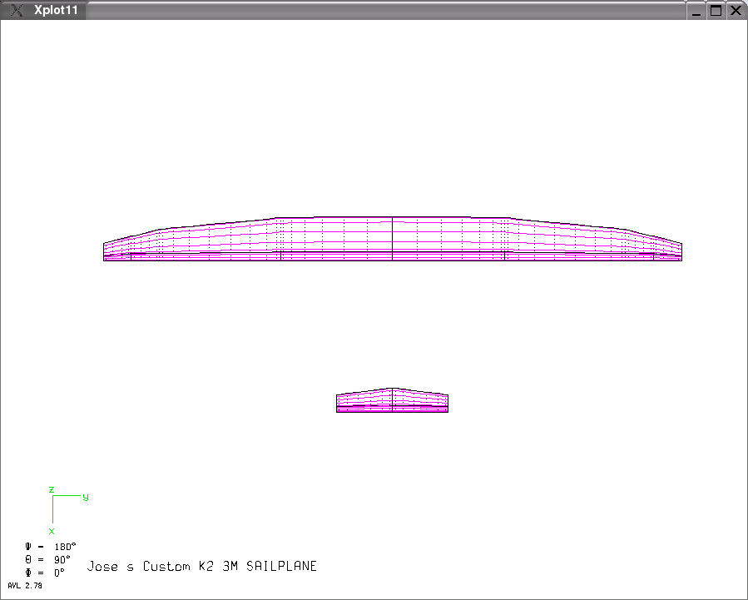Click the green z axis label
The image size is (748, 600).
tap(52, 489)
